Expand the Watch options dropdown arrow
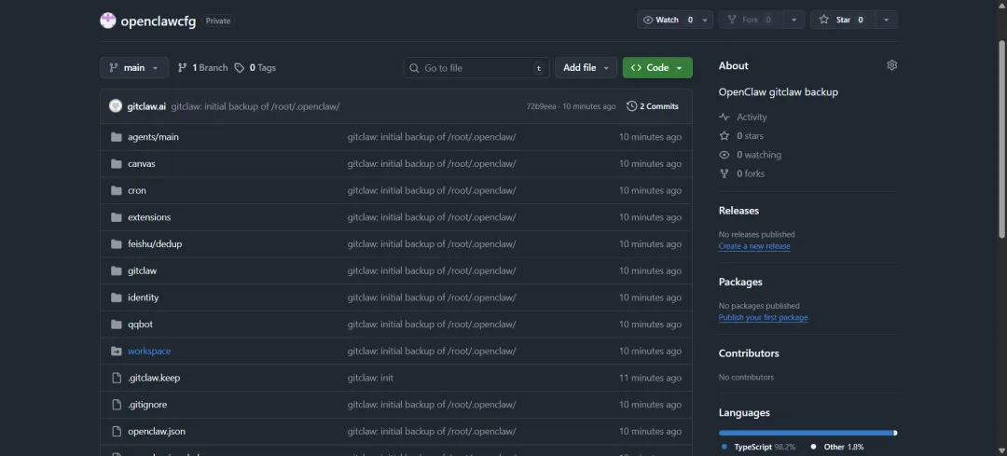This screenshot has height=456, width=1007. coord(705,20)
